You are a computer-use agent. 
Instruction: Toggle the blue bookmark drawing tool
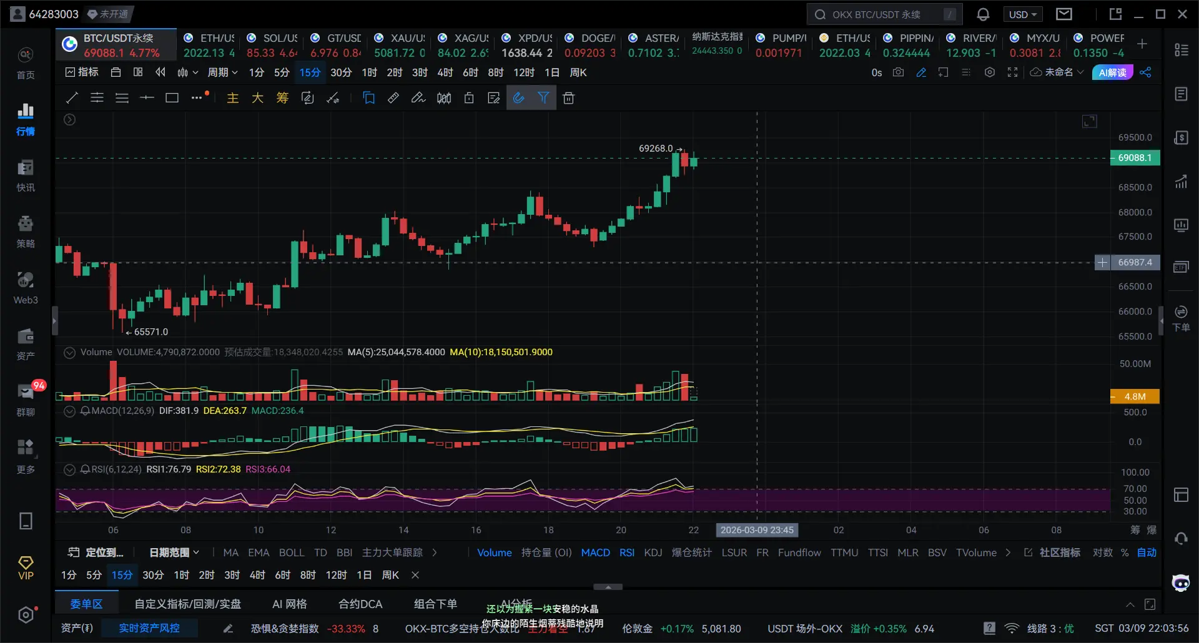pyautogui.click(x=368, y=98)
